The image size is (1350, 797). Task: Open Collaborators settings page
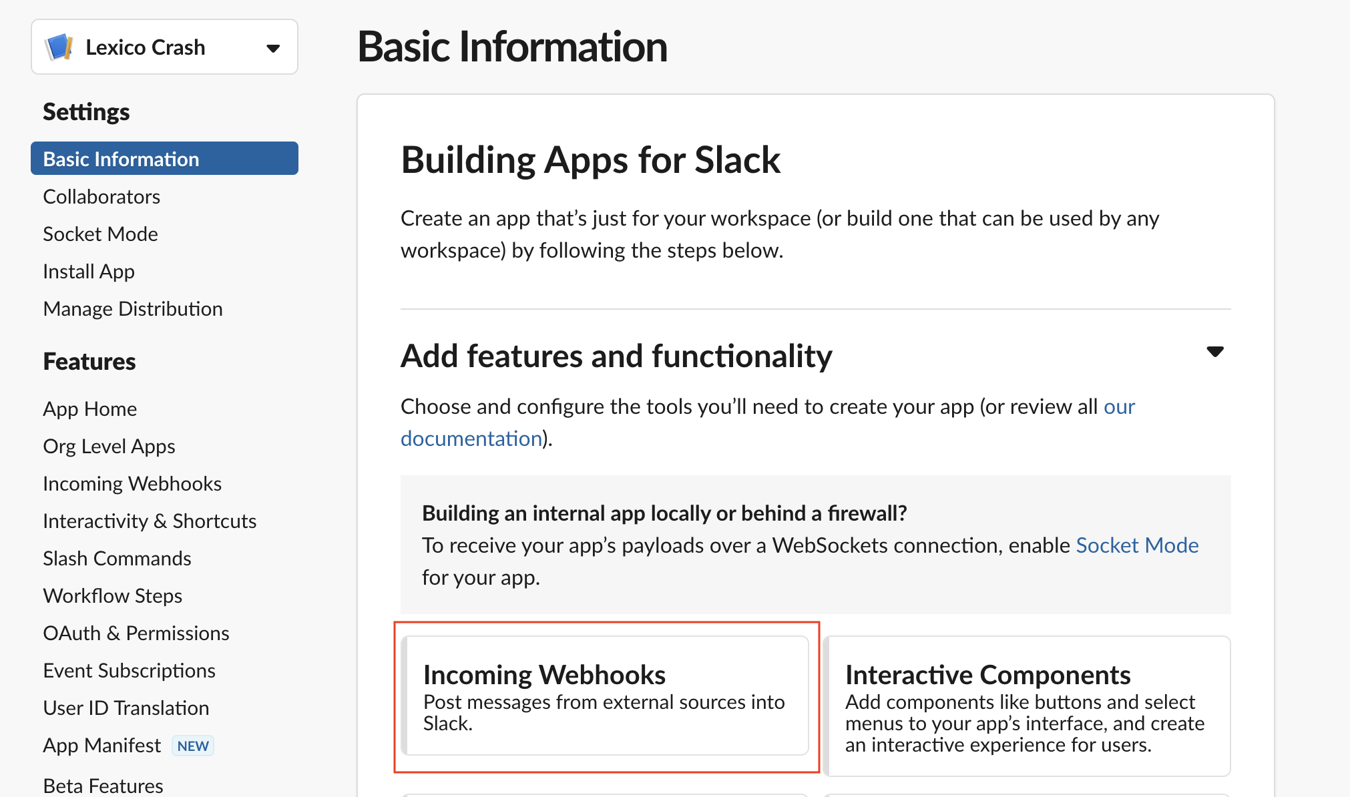click(x=101, y=197)
